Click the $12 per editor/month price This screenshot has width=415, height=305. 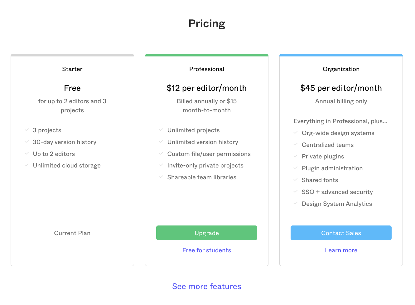tap(206, 88)
